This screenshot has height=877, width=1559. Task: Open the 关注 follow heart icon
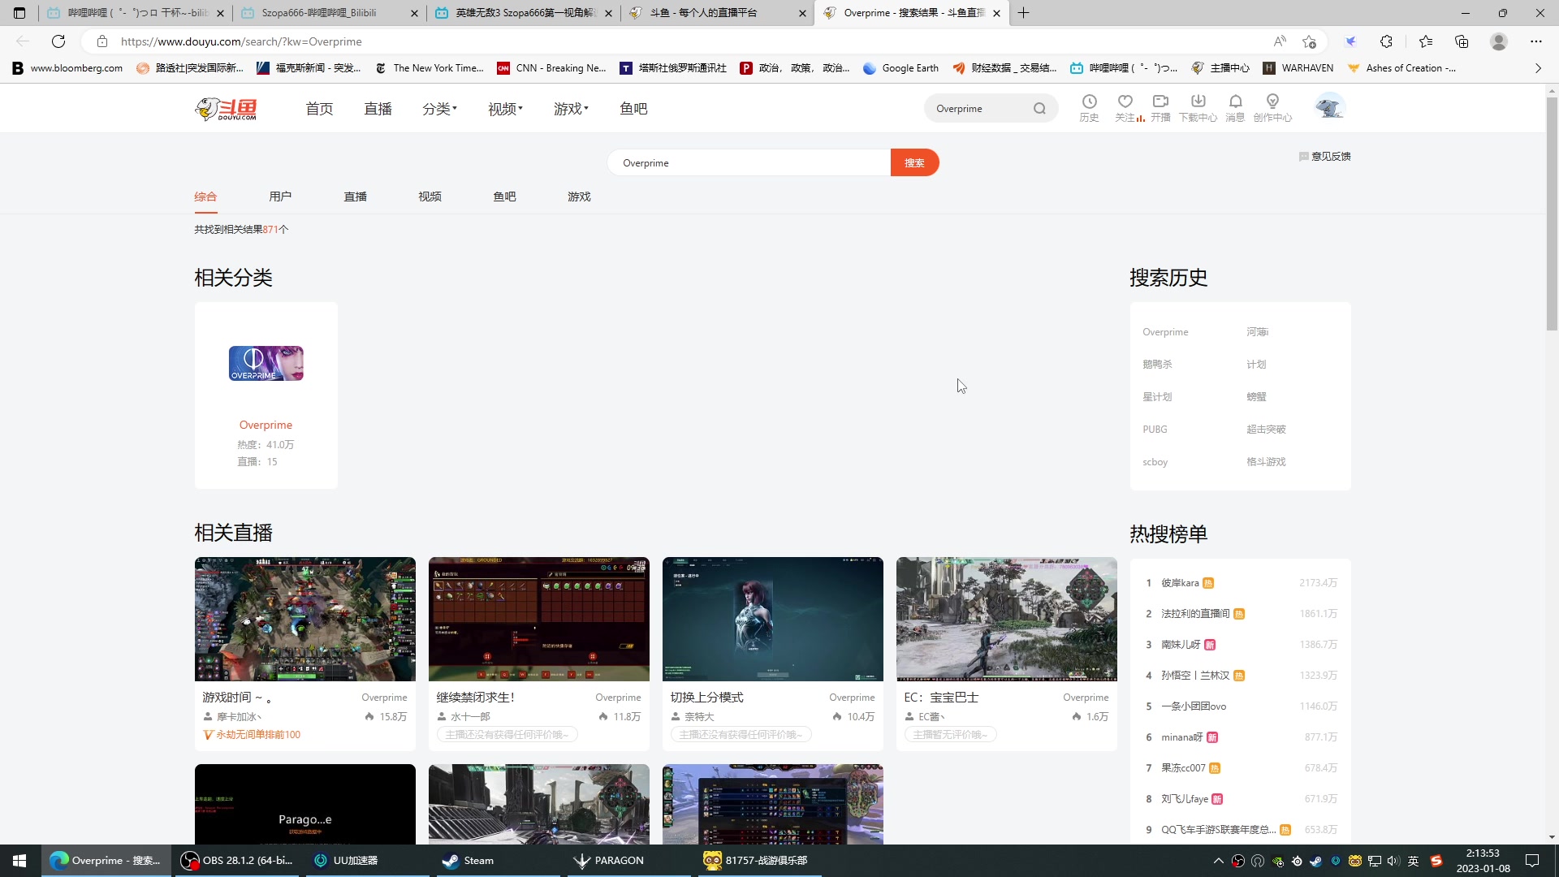1125,108
